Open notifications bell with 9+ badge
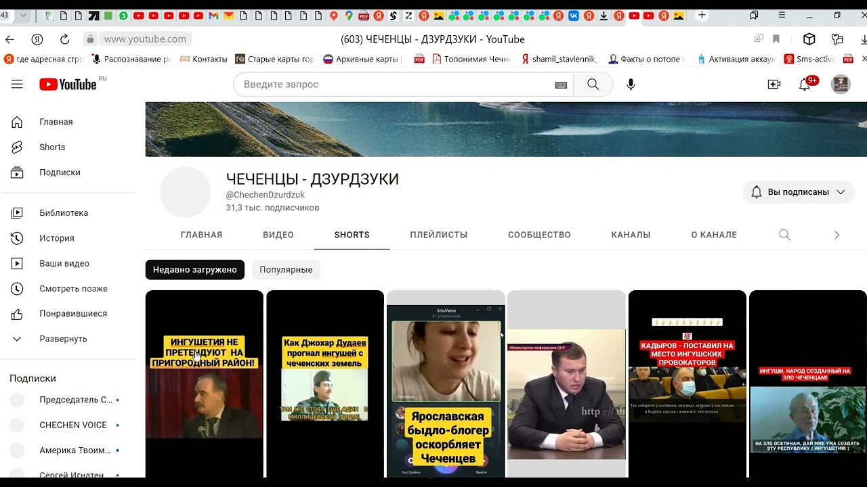 tap(806, 84)
